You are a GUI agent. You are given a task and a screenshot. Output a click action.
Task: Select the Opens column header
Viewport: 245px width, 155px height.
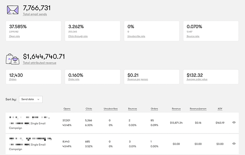point(67,109)
